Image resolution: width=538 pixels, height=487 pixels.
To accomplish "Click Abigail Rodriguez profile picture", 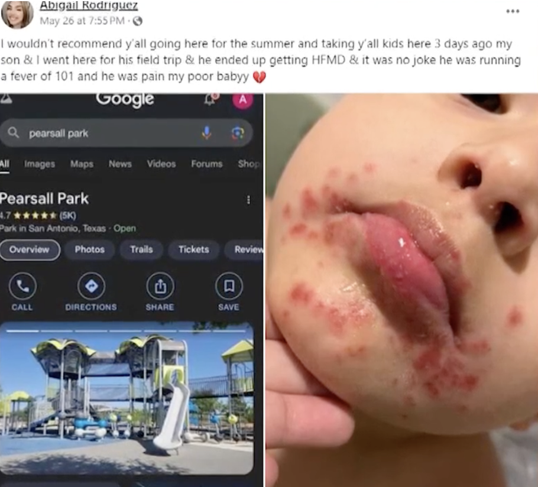I will coord(17,14).
